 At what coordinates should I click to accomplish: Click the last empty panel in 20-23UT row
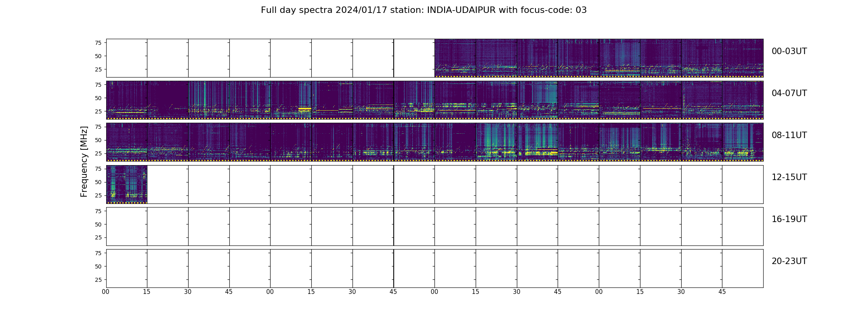pyautogui.click(x=743, y=268)
